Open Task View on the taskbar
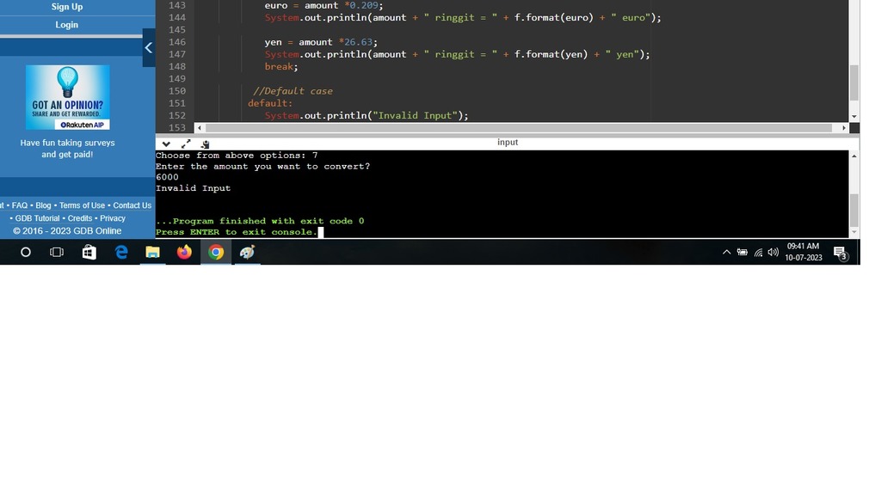881x495 pixels. (x=57, y=253)
